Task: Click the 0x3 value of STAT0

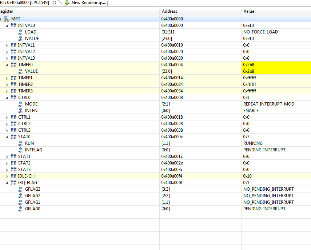Action: pos(246,137)
